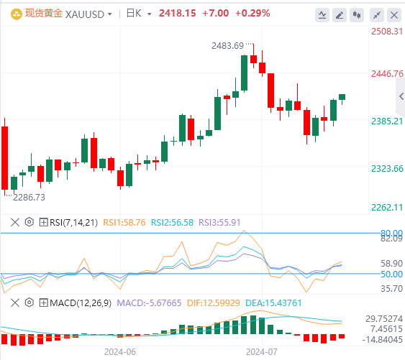The width and height of the screenshot is (405, 360).
Task: Click the current price 2418.15
Action: coord(178,13)
